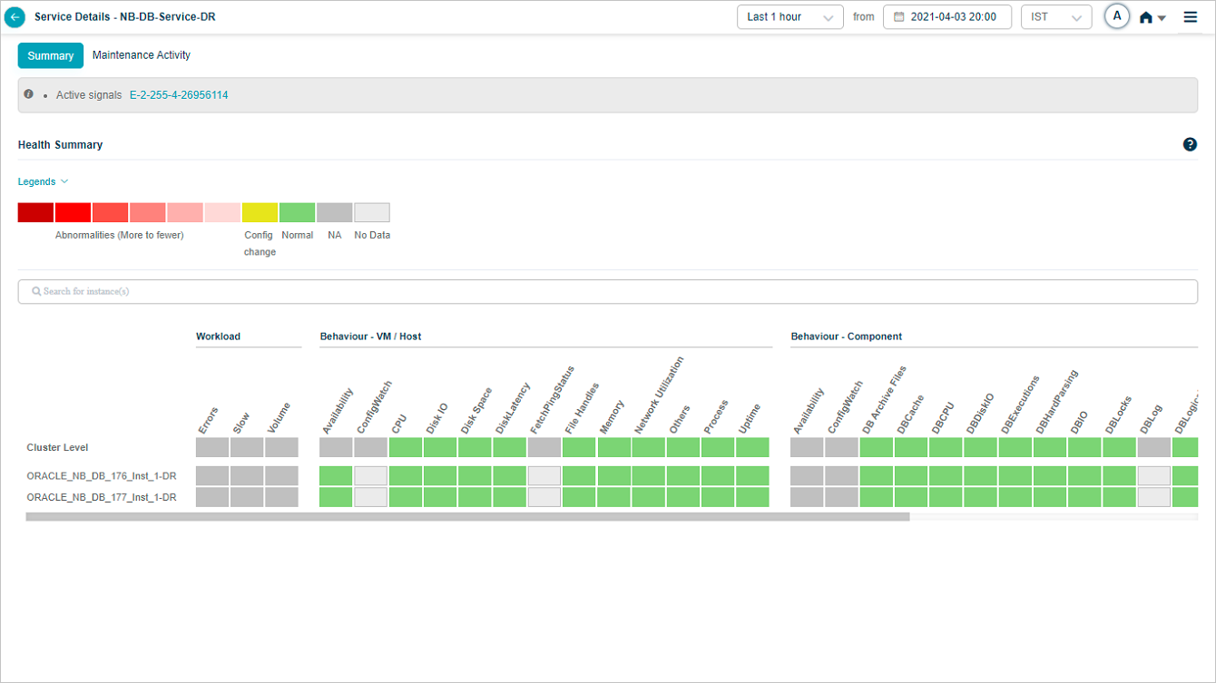Image resolution: width=1216 pixels, height=683 pixels.
Task: Click ORACLE_NB_DB_177 Process cell
Action: click(718, 497)
